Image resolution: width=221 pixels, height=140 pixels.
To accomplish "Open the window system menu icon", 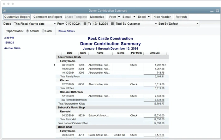I will (4, 10).
